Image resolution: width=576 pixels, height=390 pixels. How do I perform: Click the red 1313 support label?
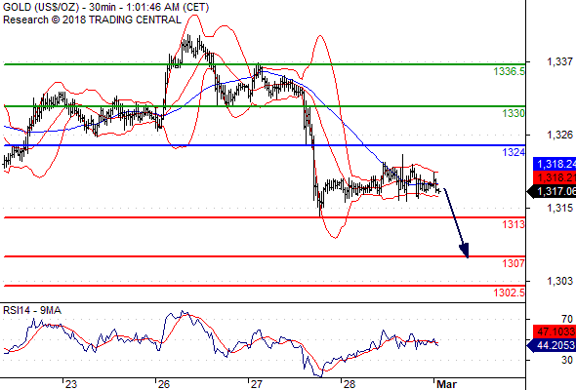pyautogui.click(x=514, y=224)
